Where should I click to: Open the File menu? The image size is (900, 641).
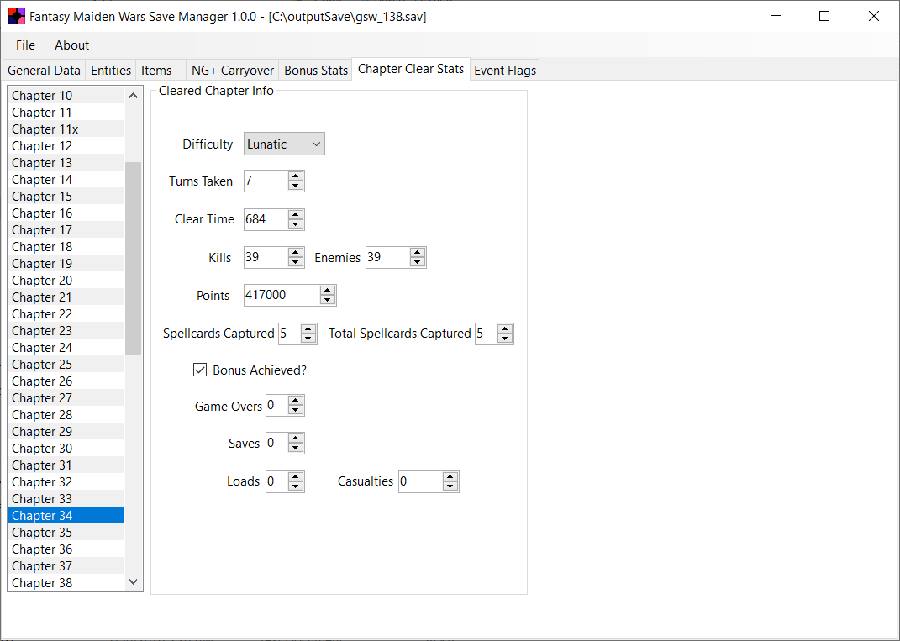pos(25,45)
